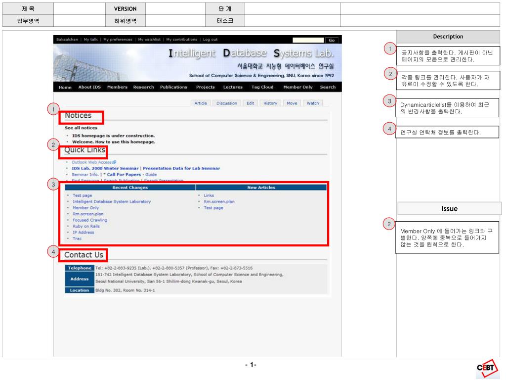This screenshot has height=380, width=506.
Task: Open Presentation Data for Lab Seminar link
Action: (x=181, y=168)
